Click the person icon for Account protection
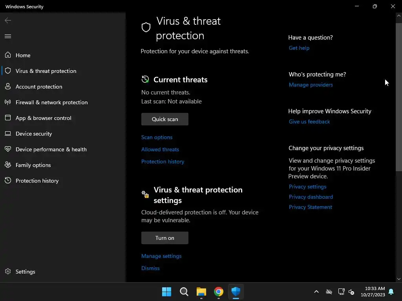The width and height of the screenshot is (402, 301). click(8, 87)
